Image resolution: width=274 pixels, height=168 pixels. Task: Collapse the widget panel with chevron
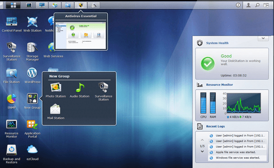(263, 38)
